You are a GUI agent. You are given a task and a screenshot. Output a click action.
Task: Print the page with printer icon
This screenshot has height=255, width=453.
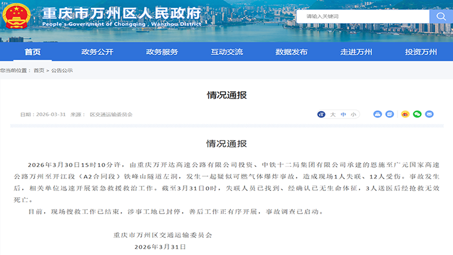(x=377, y=114)
